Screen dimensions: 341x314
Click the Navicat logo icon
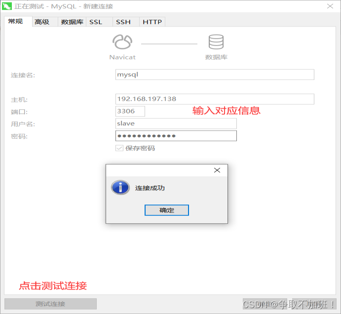coord(122,42)
